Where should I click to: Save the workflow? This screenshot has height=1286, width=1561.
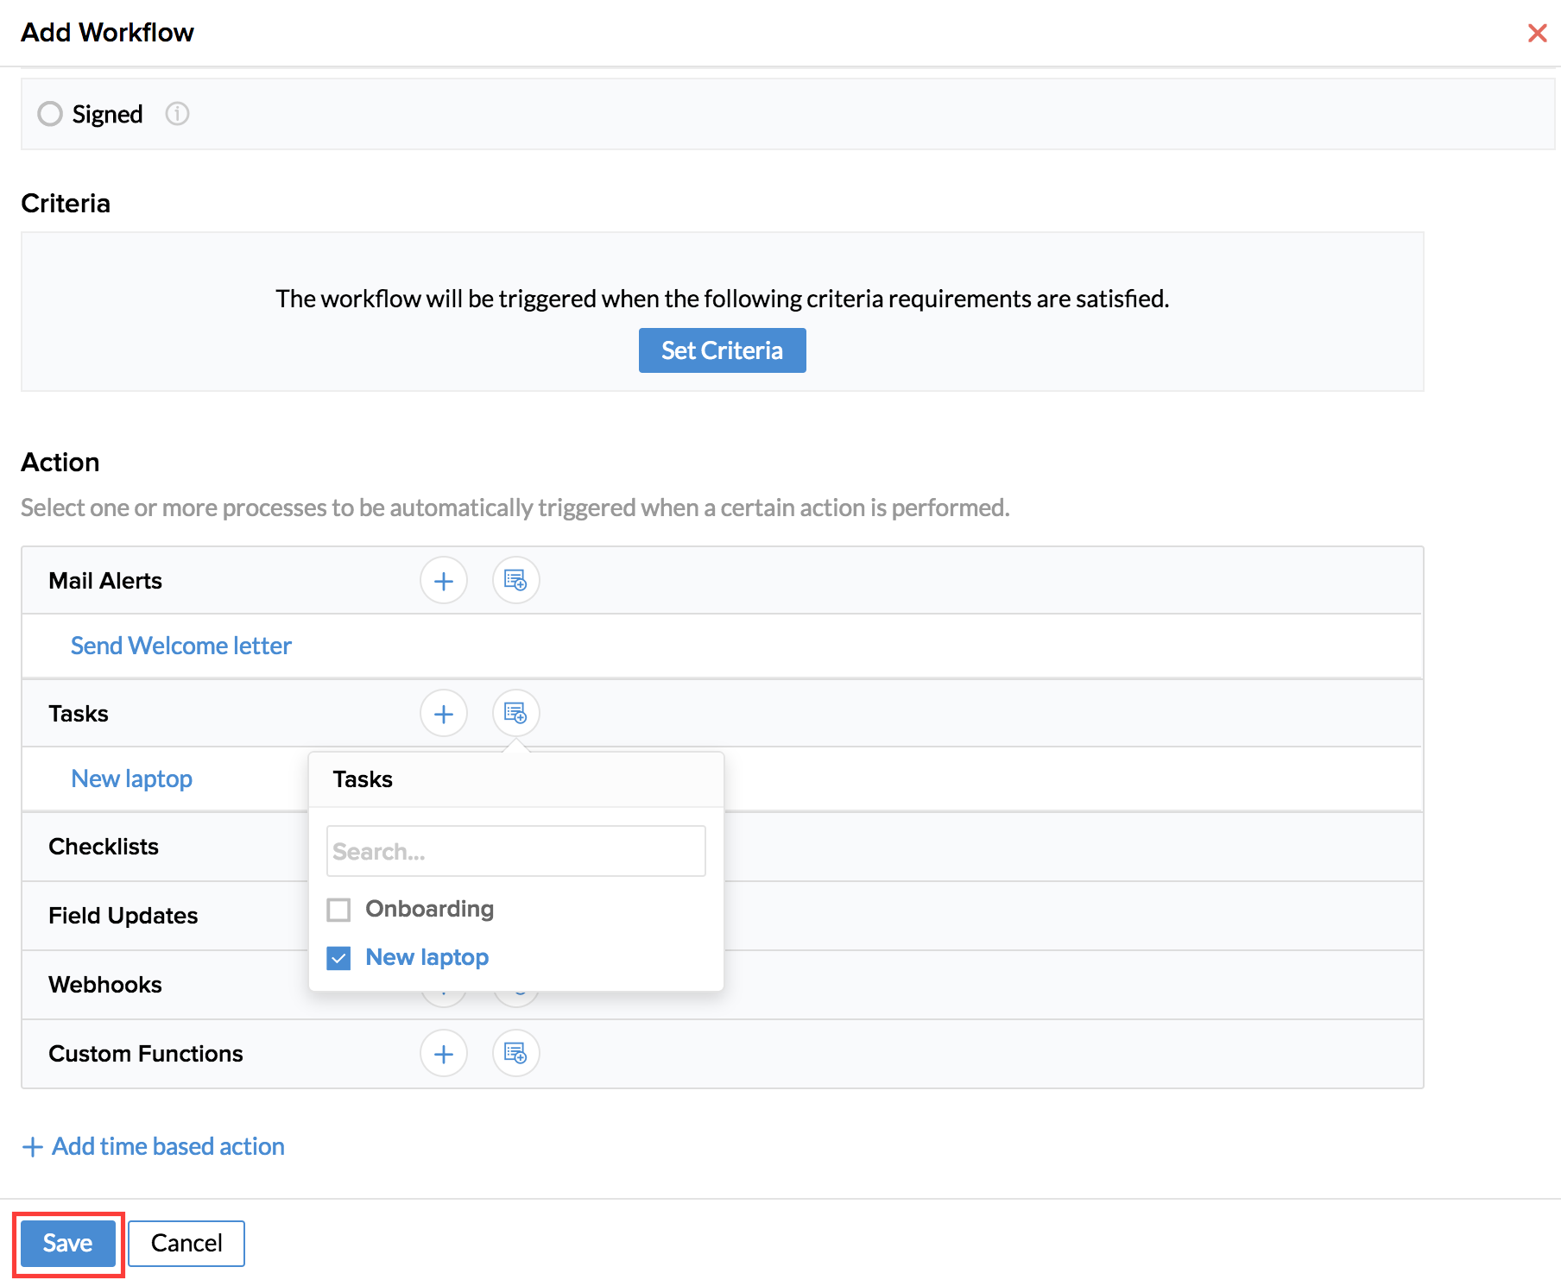pyautogui.click(x=68, y=1243)
